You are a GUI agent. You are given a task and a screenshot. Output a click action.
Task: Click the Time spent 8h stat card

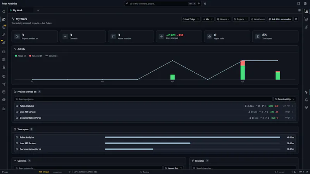pyautogui.click(x=275, y=36)
